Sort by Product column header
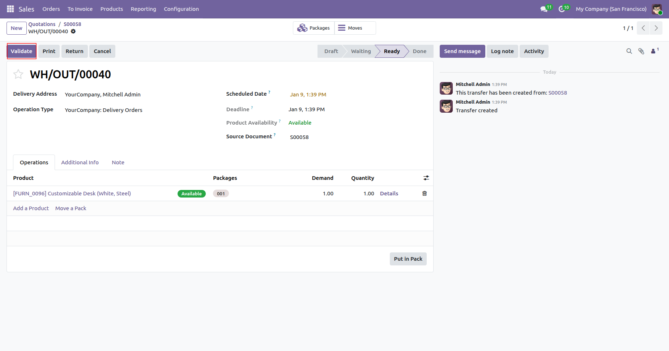Image resolution: width=669 pixels, height=351 pixels. 24,178
